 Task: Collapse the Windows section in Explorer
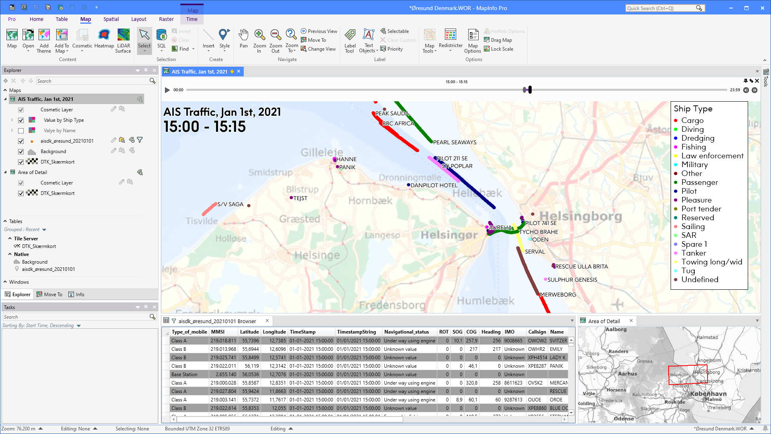(x=5, y=282)
